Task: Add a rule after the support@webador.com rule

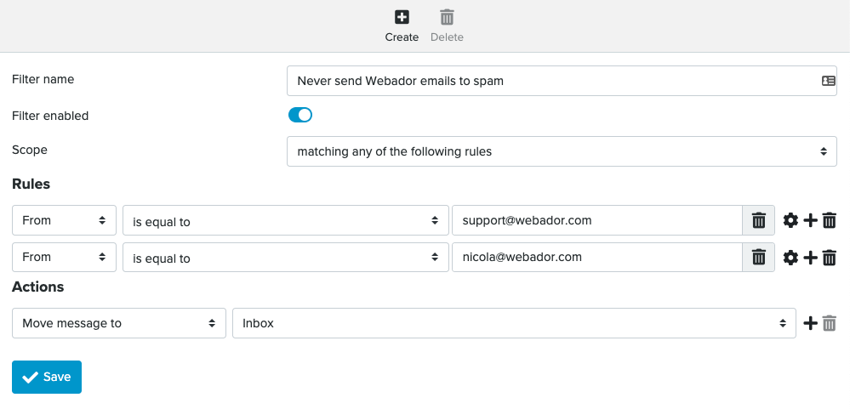Action: pos(810,220)
